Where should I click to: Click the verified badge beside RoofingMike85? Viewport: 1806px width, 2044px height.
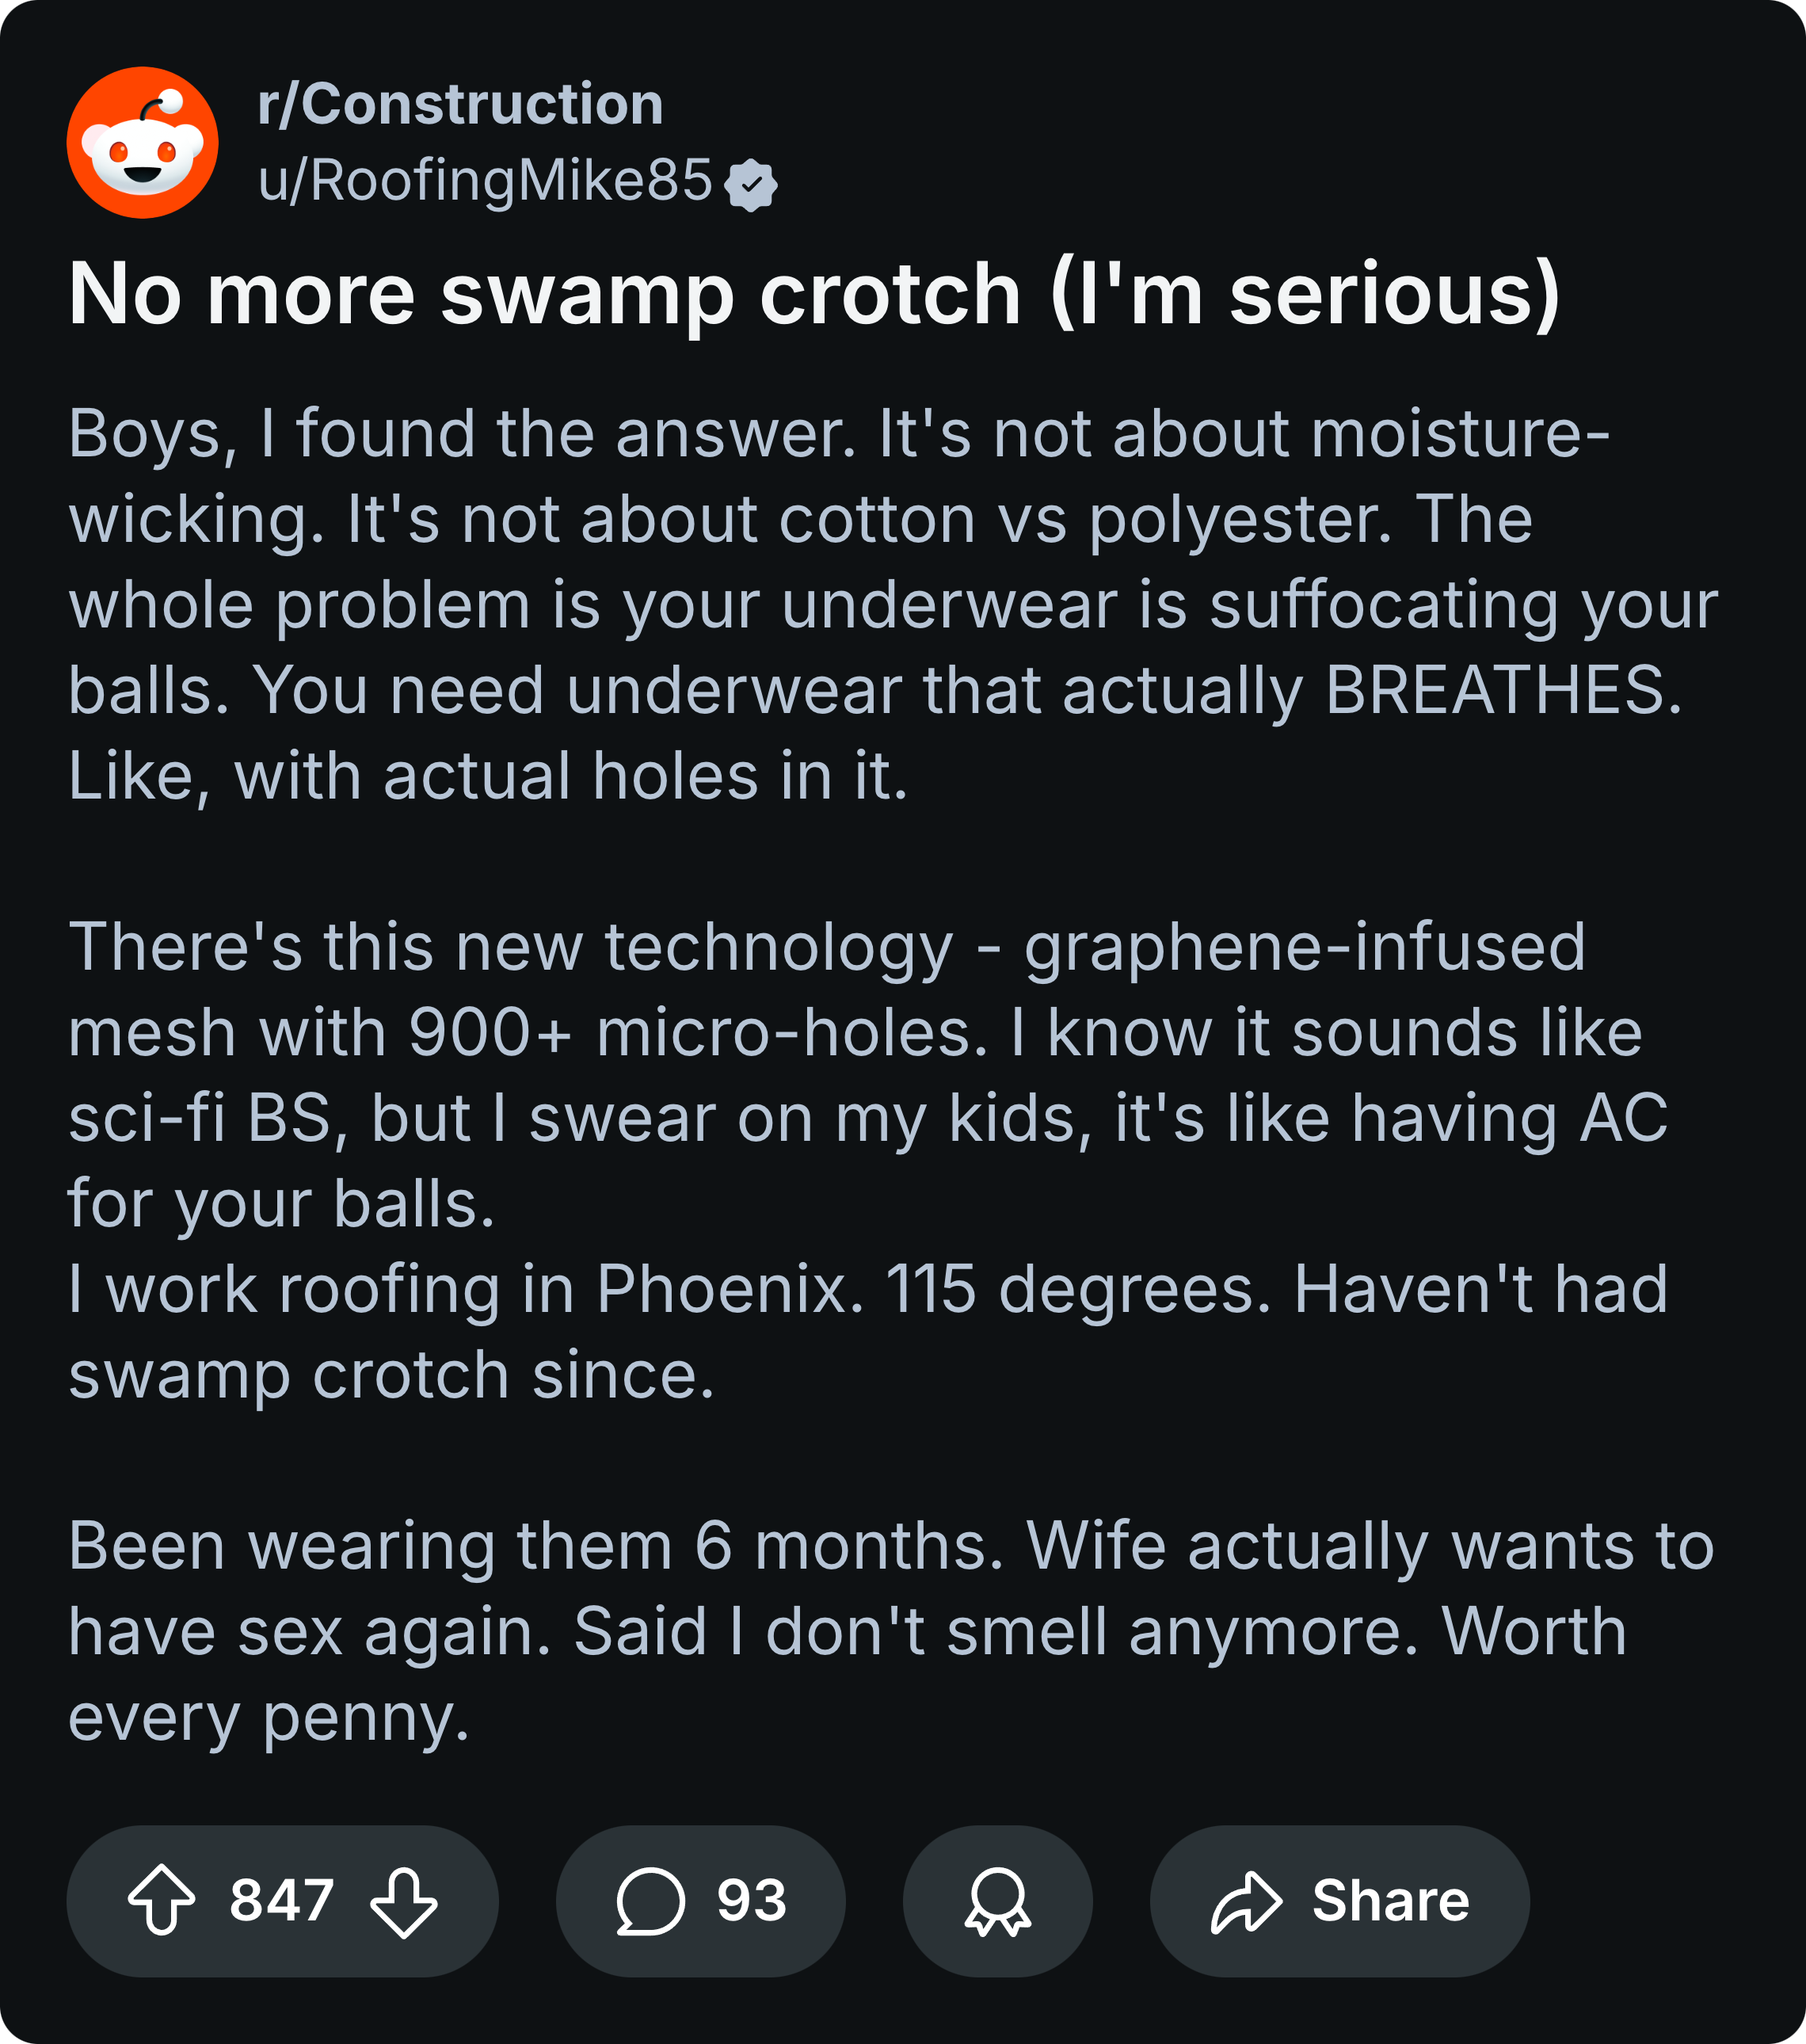tap(751, 185)
